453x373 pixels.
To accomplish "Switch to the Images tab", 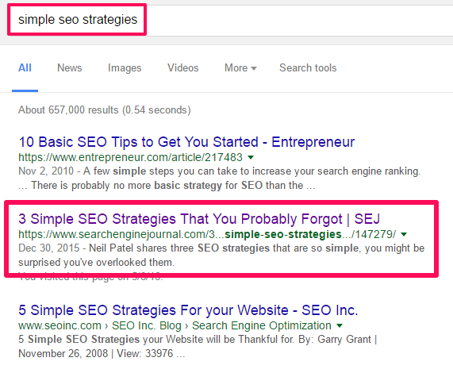I will click(125, 68).
